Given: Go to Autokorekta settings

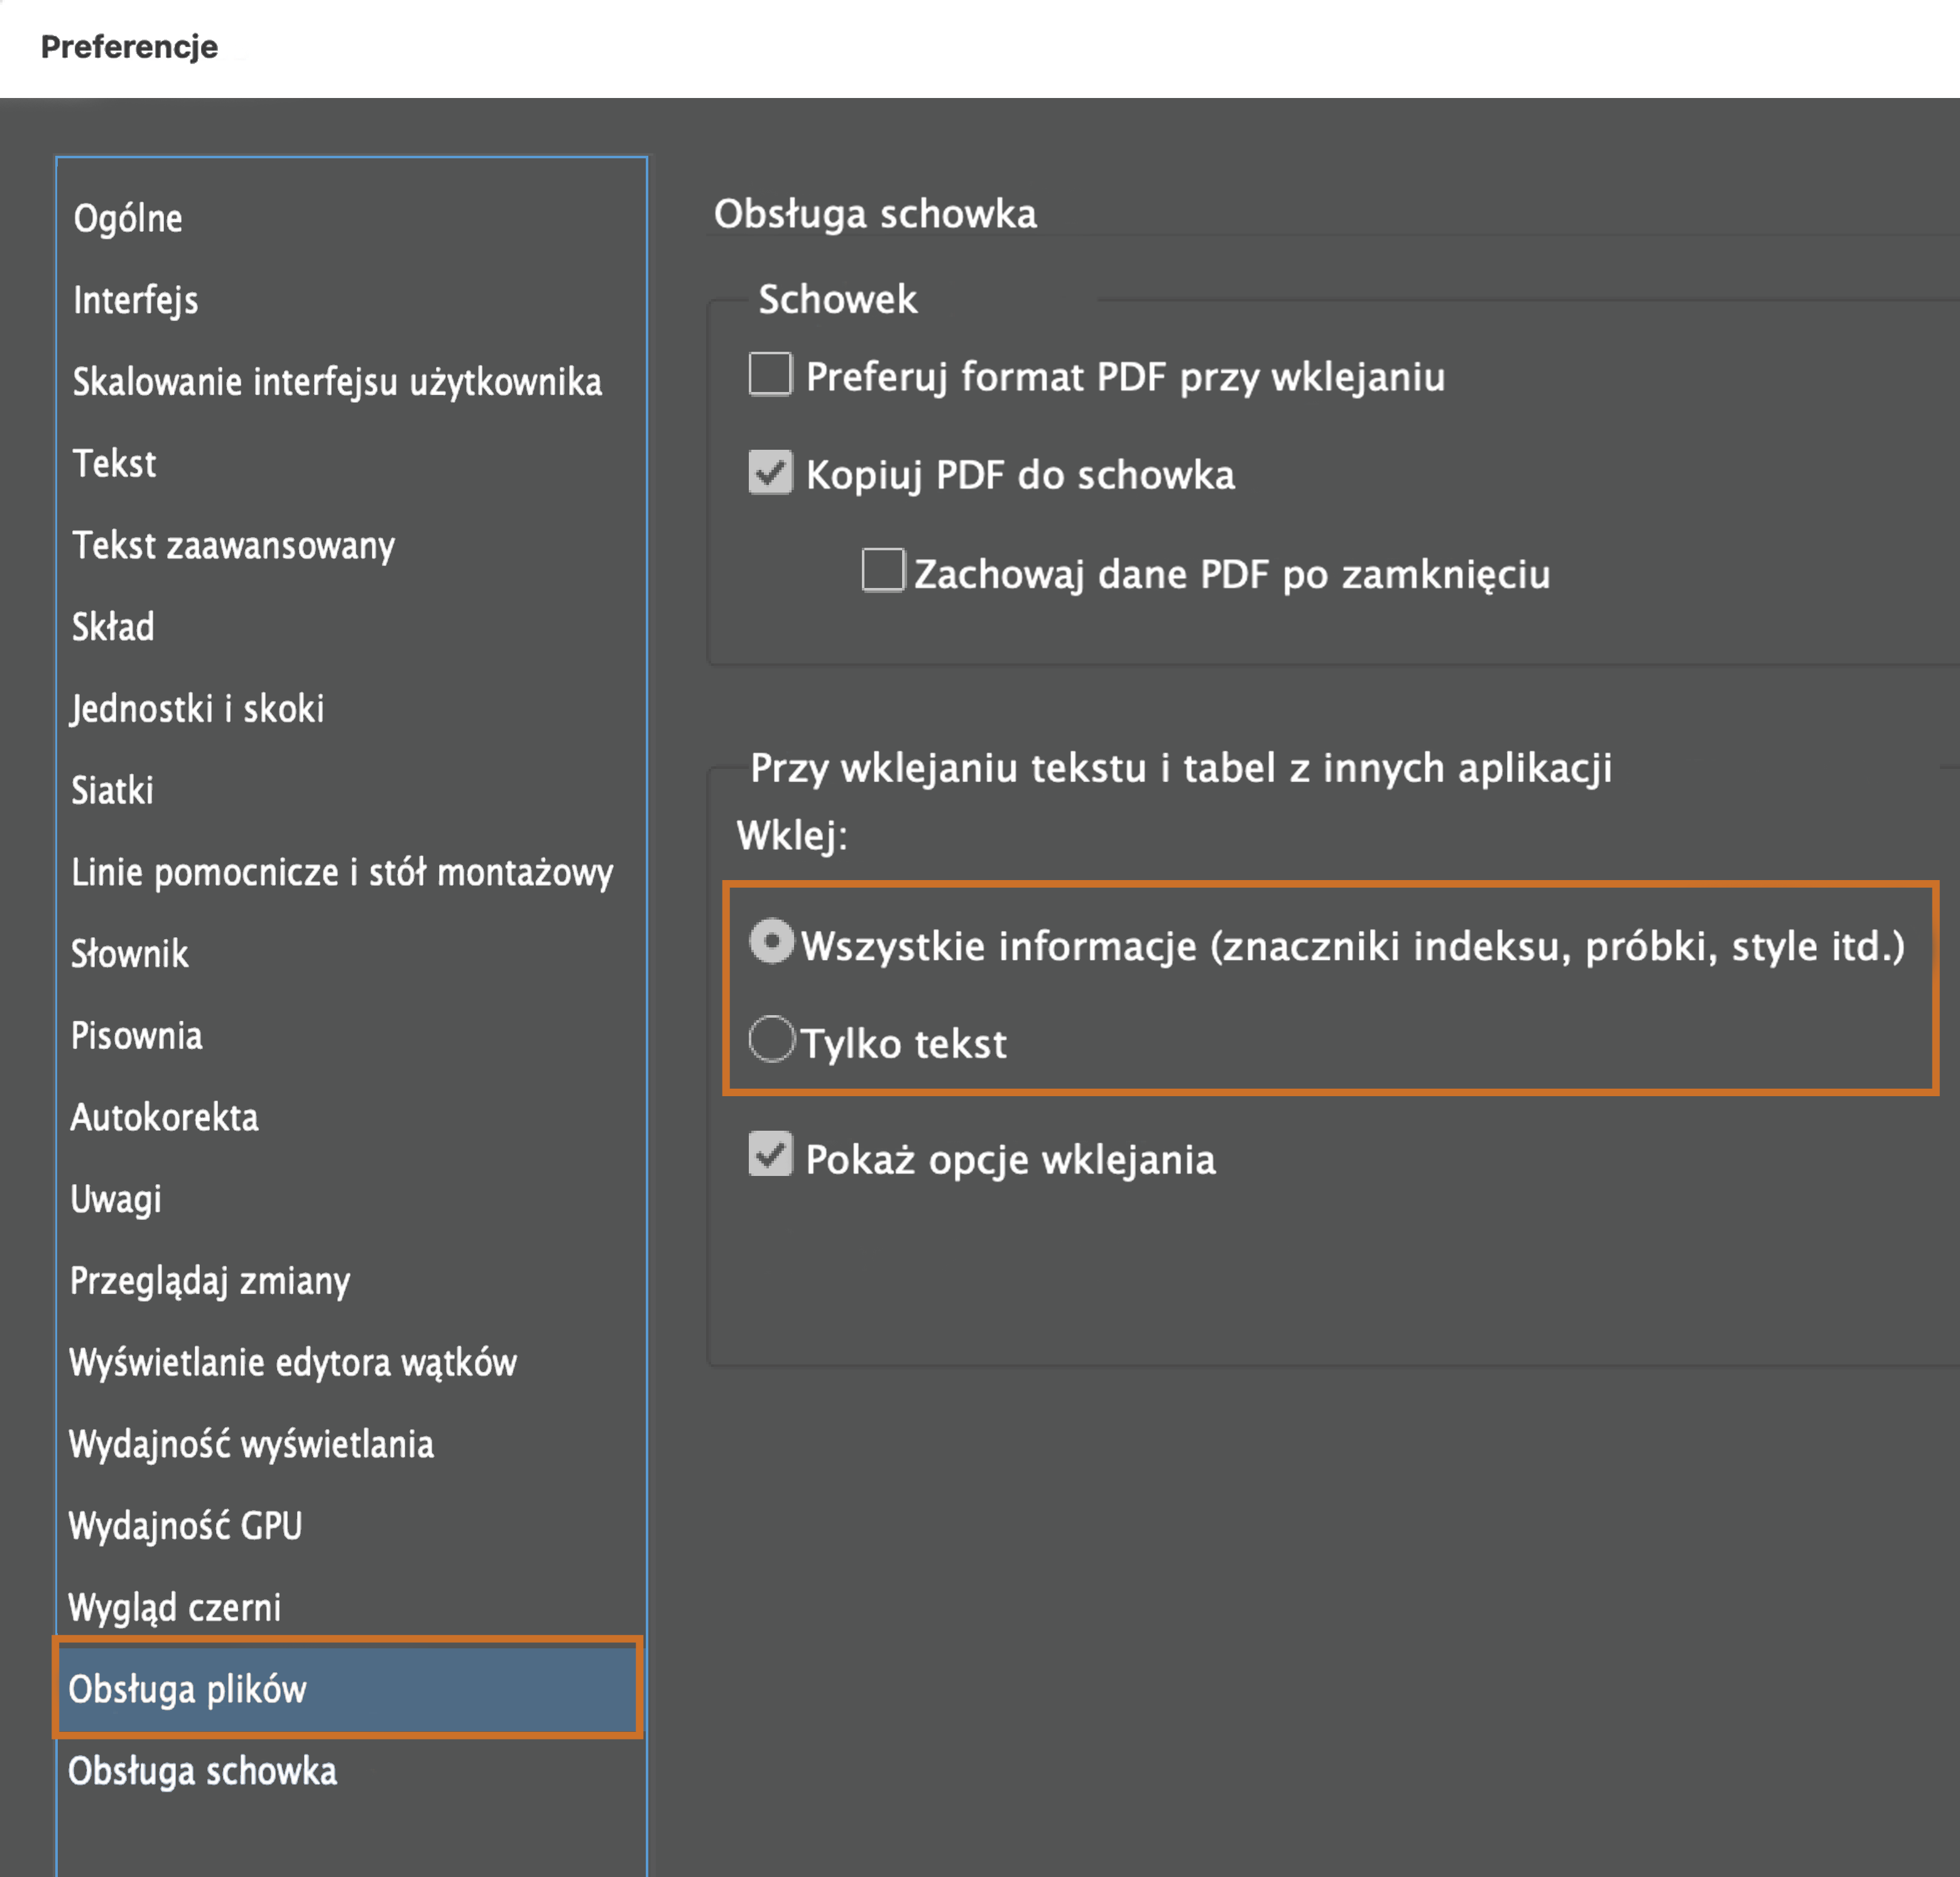Looking at the screenshot, I should pyautogui.click(x=164, y=1117).
